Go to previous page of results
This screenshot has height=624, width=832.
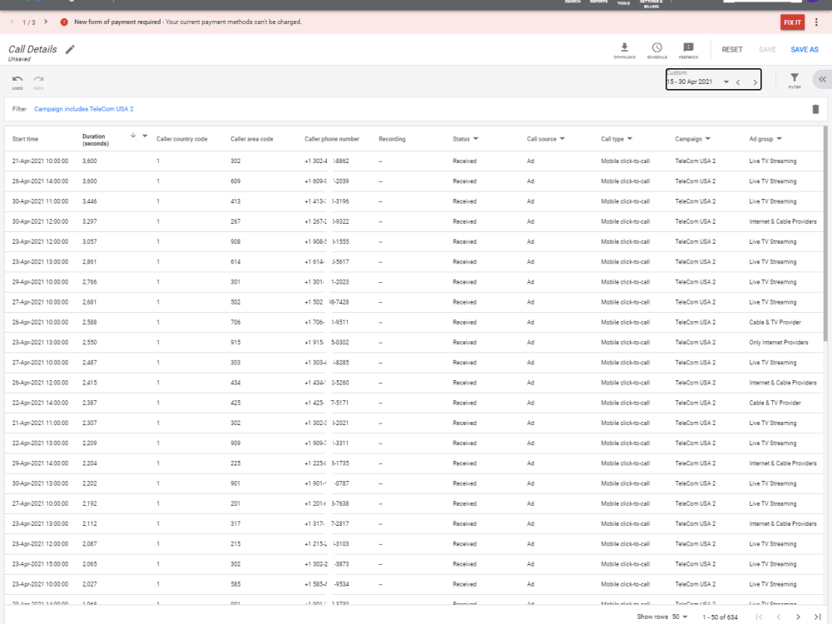pos(779,617)
